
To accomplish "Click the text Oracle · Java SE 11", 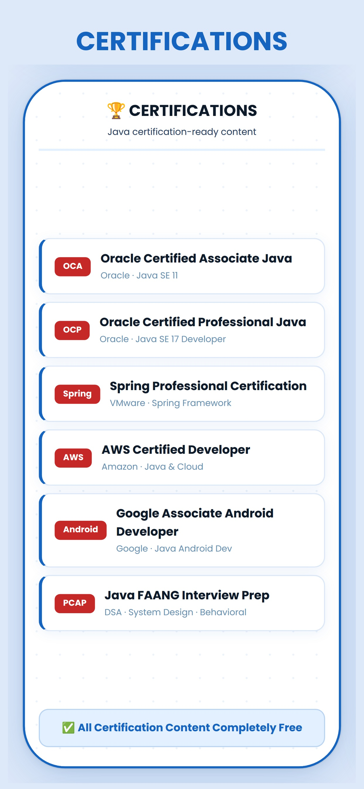I will 139,275.
